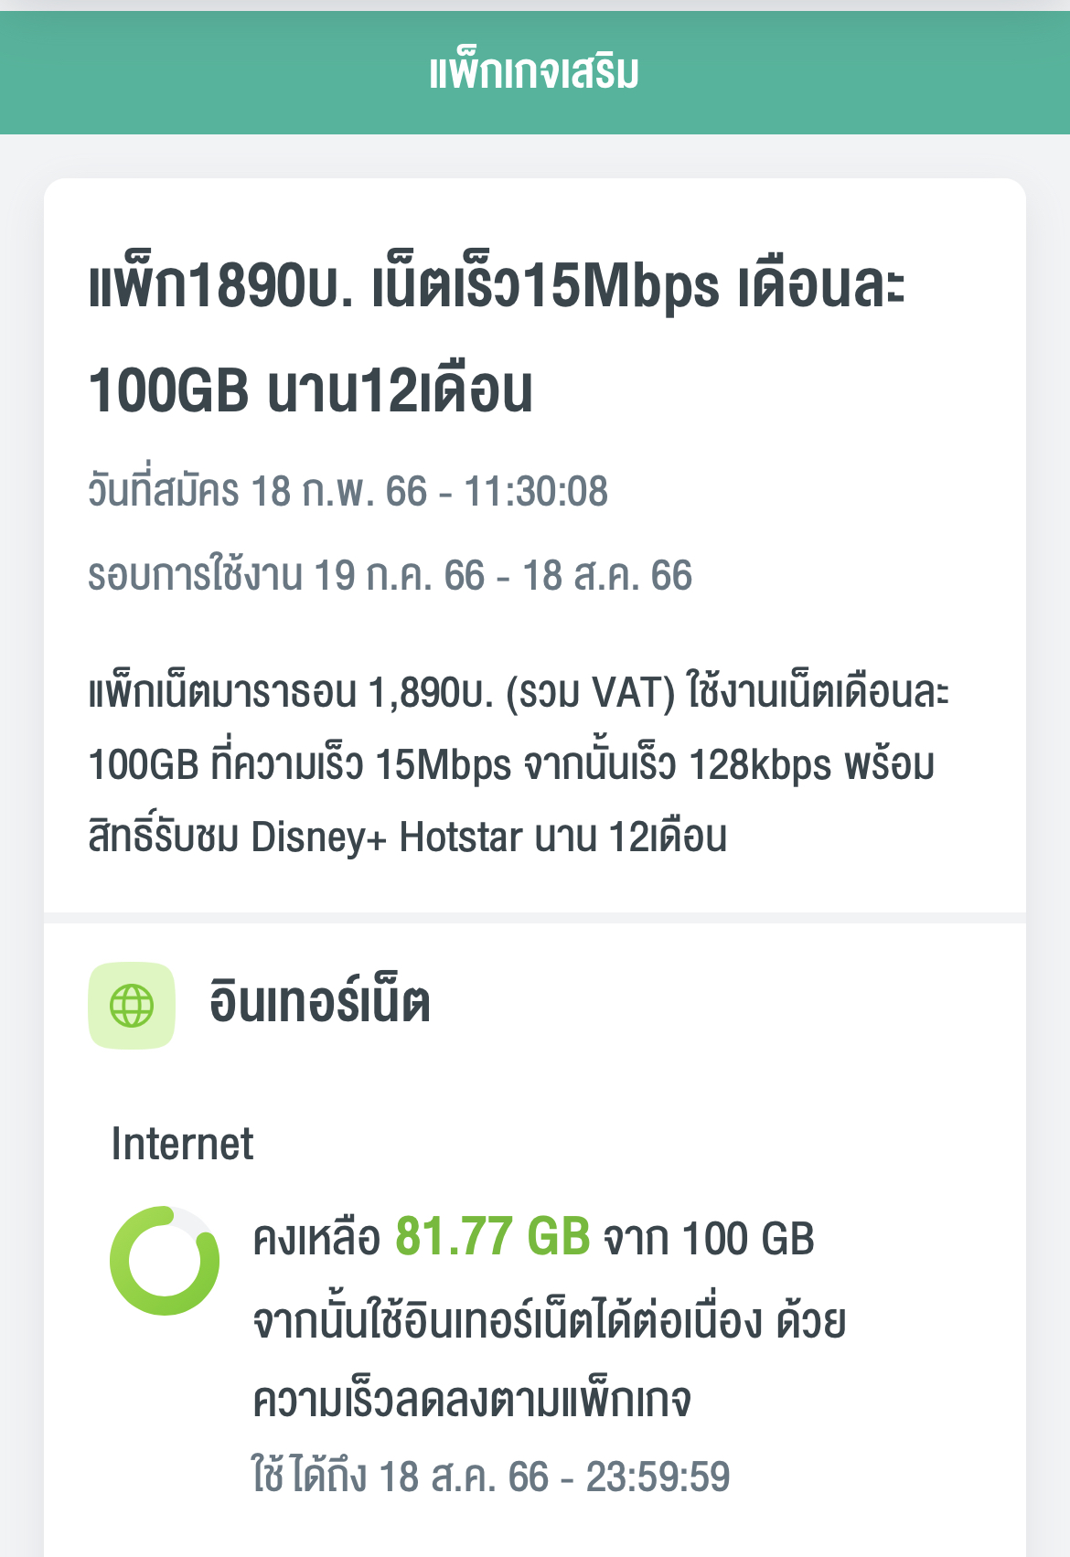
Task: Tap the green globe internet icon
Action: pyautogui.click(x=132, y=1006)
